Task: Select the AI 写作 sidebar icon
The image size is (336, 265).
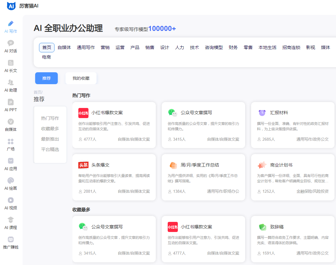Action: (11, 26)
